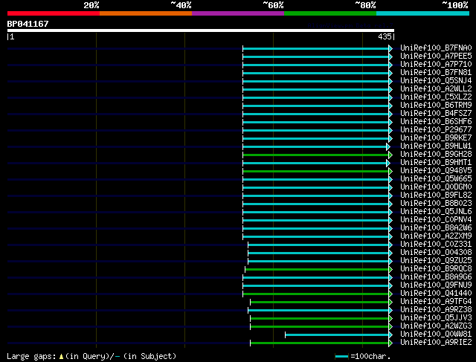
Task: Select the red 20% identity legend segment
Action: (54, 13)
